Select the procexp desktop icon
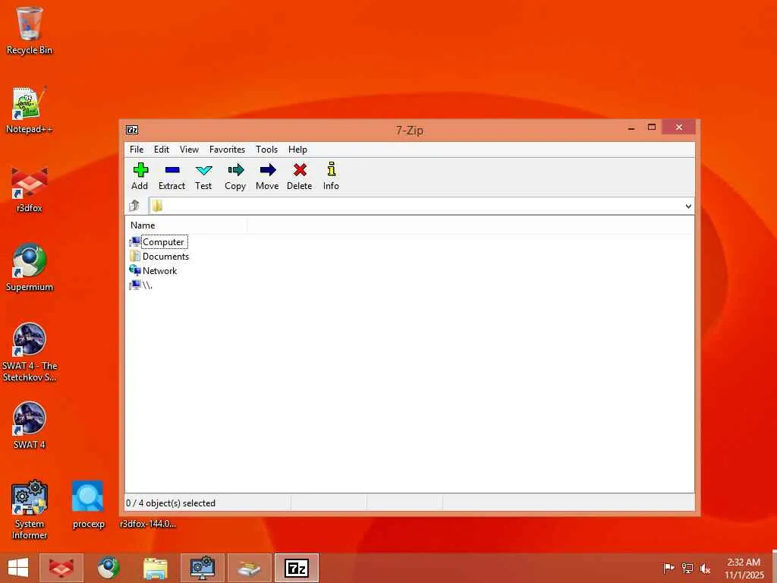777x583 pixels. point(88,505)
